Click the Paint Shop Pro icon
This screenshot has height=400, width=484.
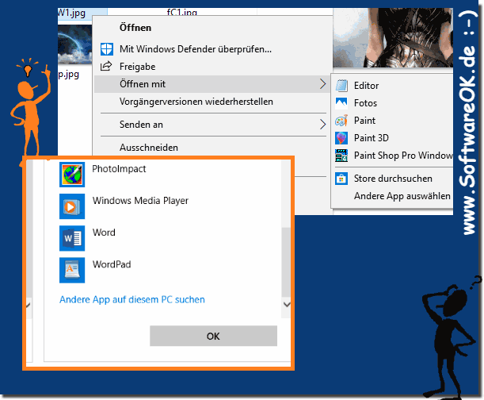click(341, 156)
